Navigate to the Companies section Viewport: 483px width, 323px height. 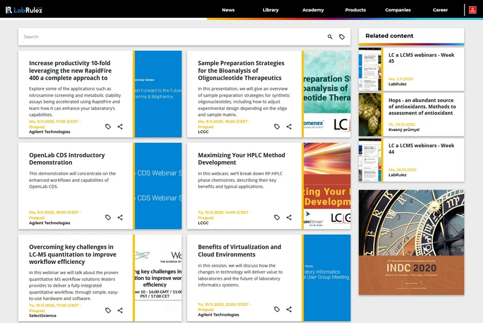(x=398, y=9)
